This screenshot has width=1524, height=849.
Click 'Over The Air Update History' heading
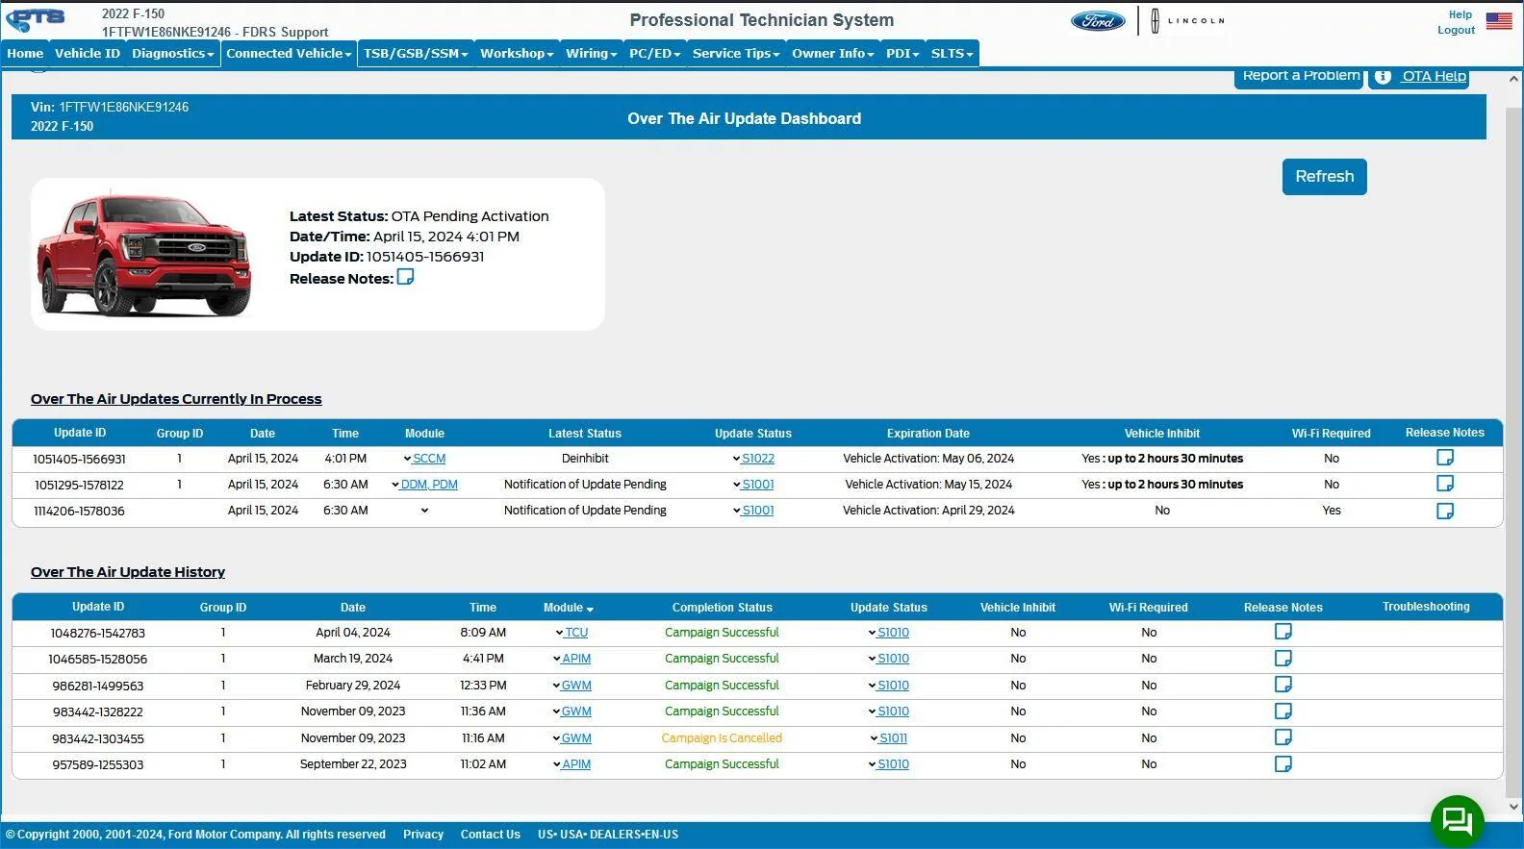128,572
